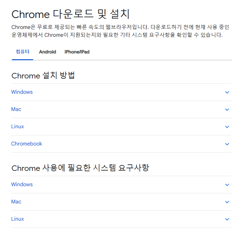
Task: Select the 컴퓨터 tab
Action: point(23,52)
